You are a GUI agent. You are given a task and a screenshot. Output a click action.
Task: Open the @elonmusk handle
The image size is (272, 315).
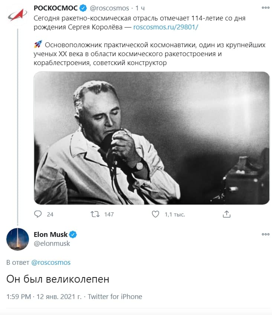[x=52, y=244]
